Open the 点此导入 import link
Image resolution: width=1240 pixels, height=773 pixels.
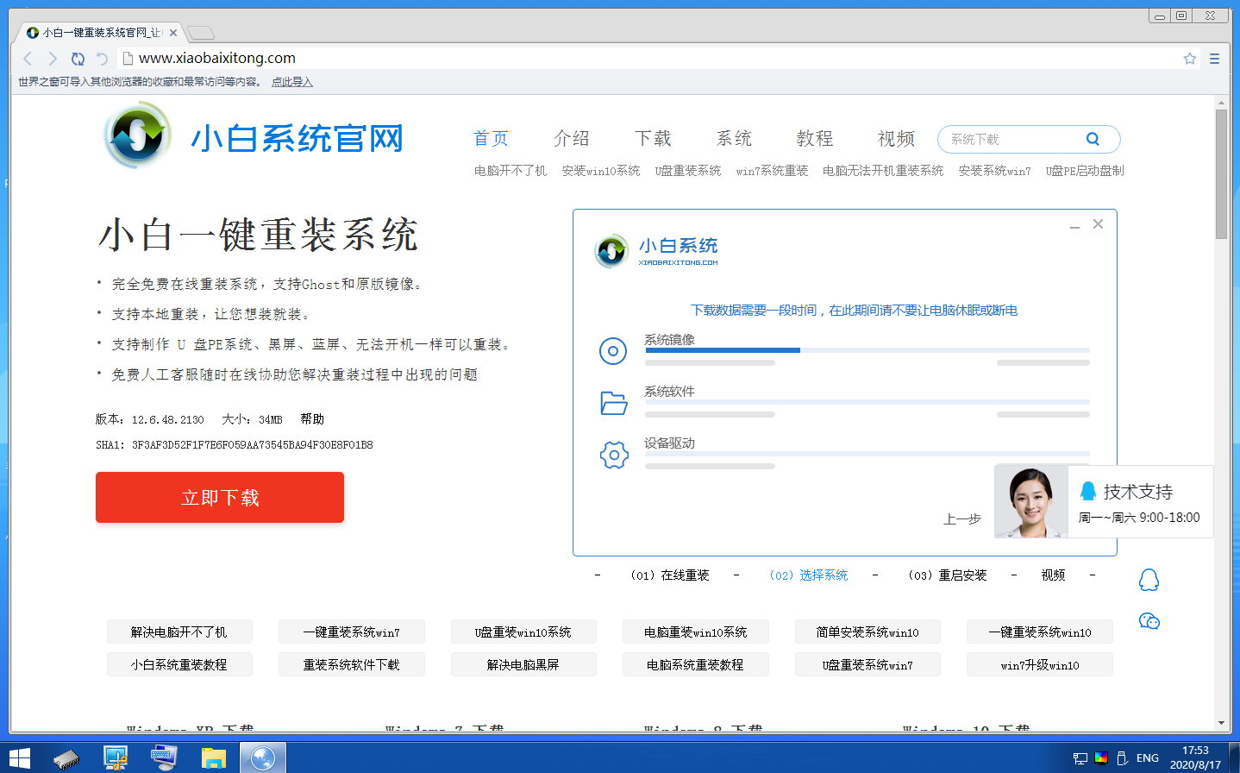tap(291, 81)
